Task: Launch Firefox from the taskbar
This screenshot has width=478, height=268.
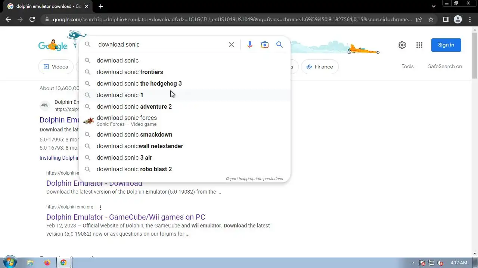Action: [47, 262]
